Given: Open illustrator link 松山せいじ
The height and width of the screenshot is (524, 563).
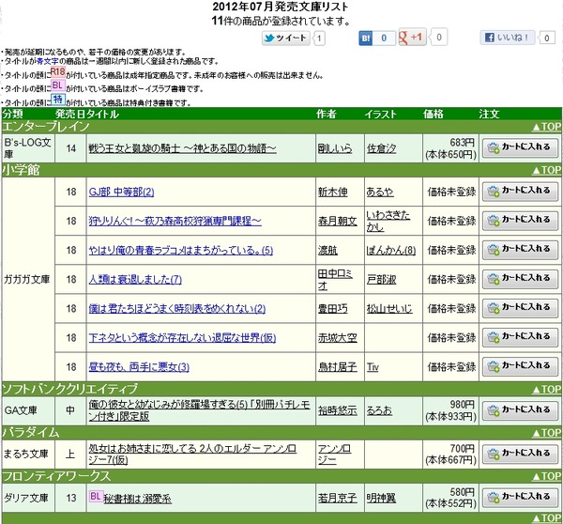Looking at the screenshot, I should 389,308.
